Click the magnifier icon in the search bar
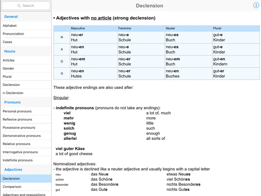The width and height of the screenshot is (262, 196). pyautogui.click(x=19, y=6)
